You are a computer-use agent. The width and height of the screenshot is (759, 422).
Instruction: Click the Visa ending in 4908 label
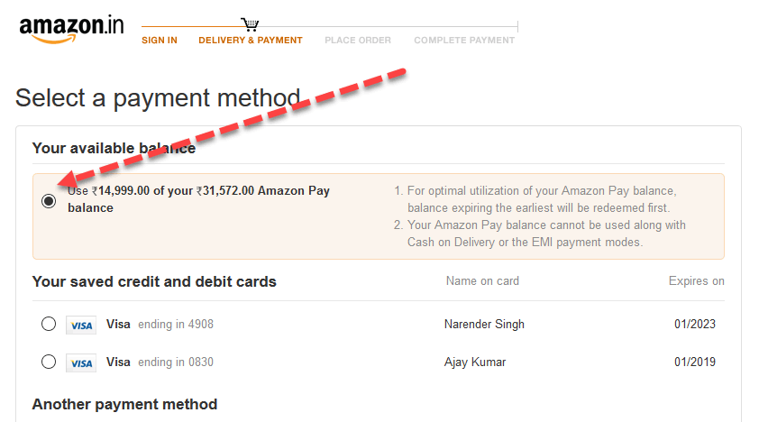(160, 324)
